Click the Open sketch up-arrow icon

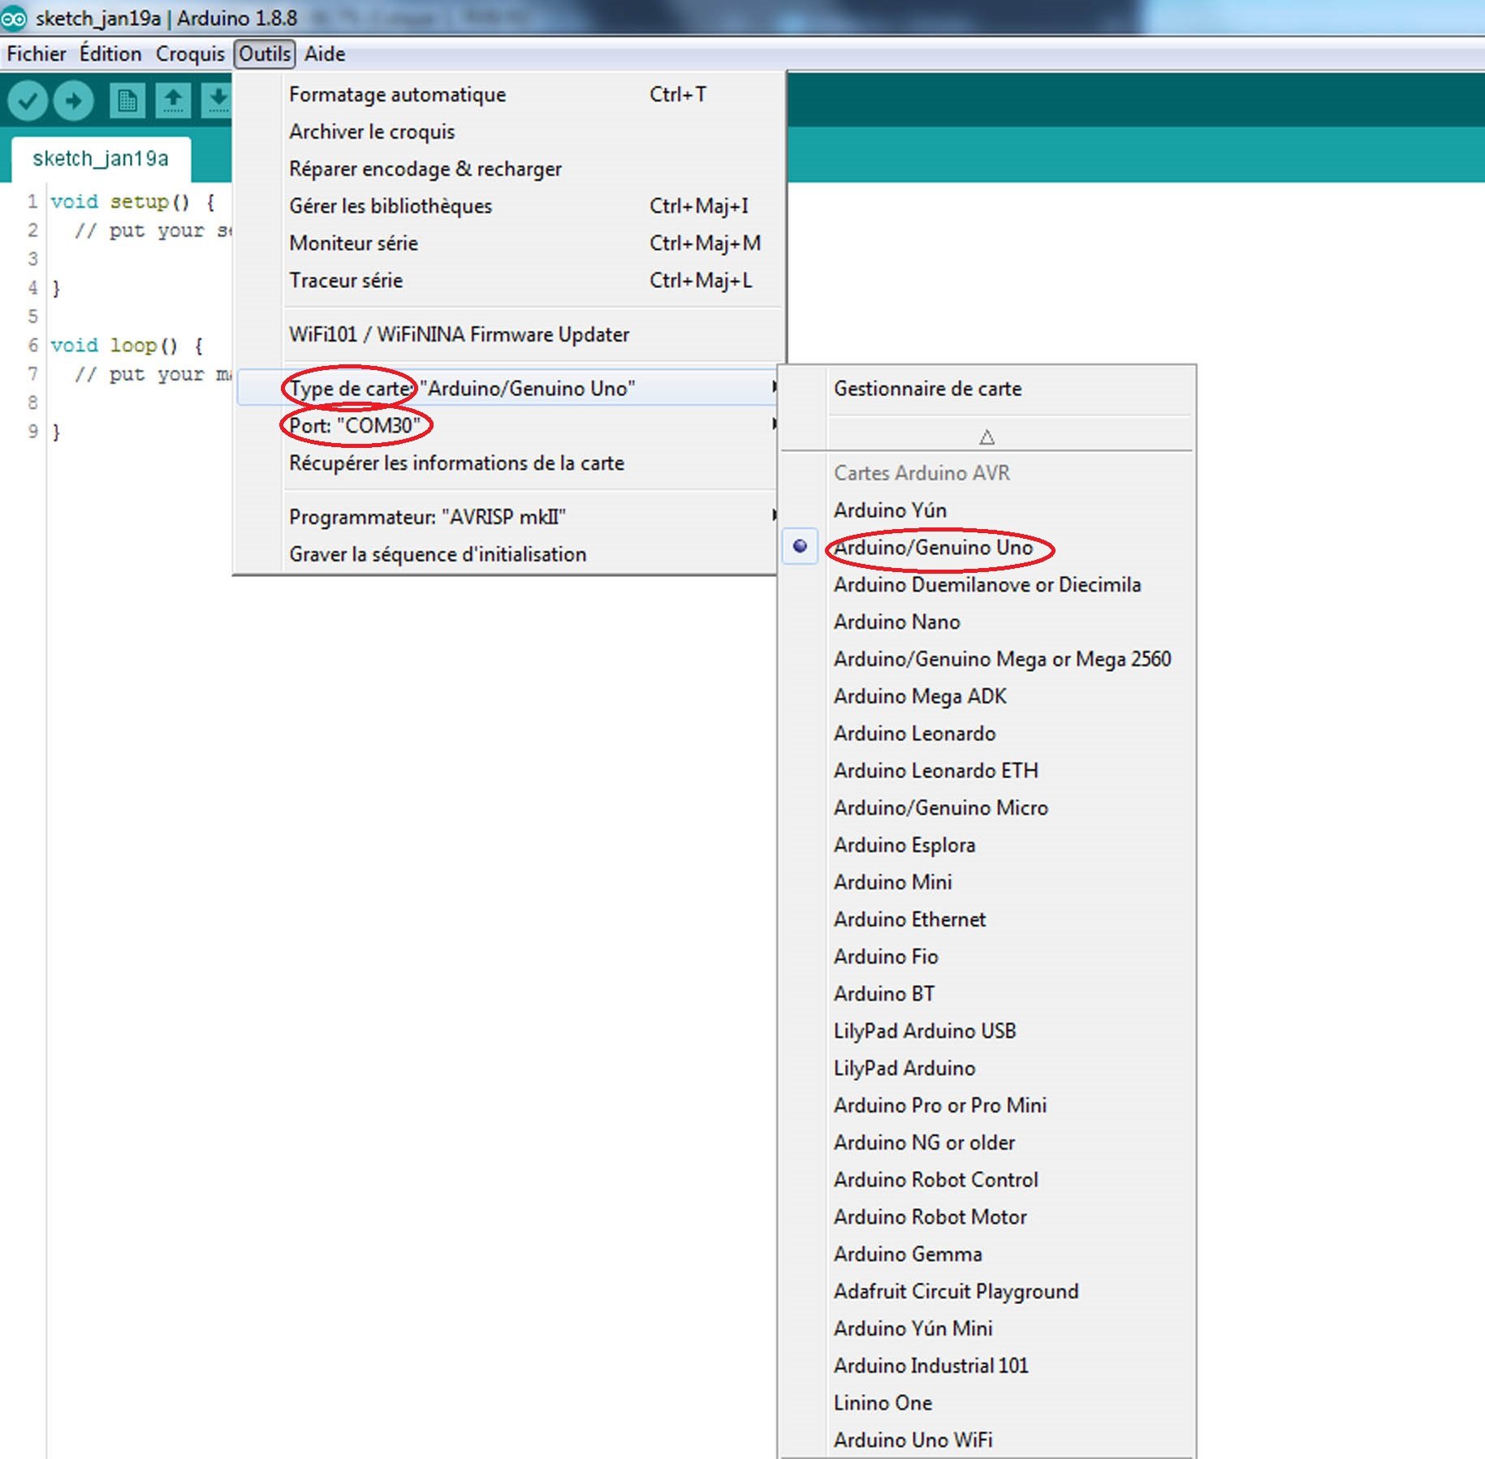tap(173, 101)
